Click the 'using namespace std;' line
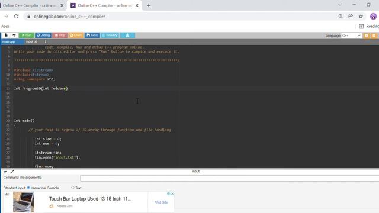This screenshot has width=379, height=213. [x=34, y=79]
